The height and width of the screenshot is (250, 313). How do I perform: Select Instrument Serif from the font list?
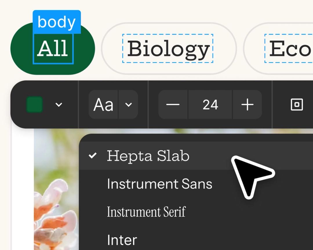146,212
